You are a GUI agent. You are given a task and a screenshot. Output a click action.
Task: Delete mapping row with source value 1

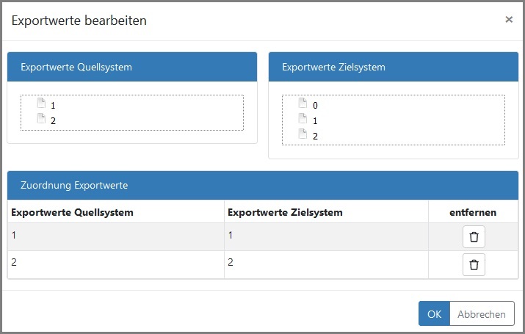(474, 236)
